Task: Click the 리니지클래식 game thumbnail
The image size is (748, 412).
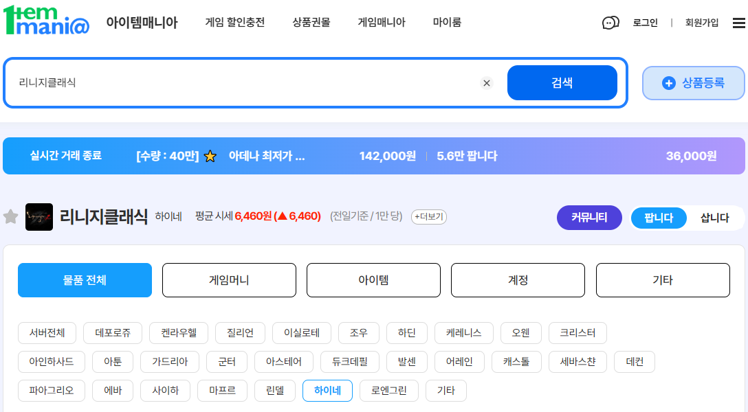Action: 39,217
